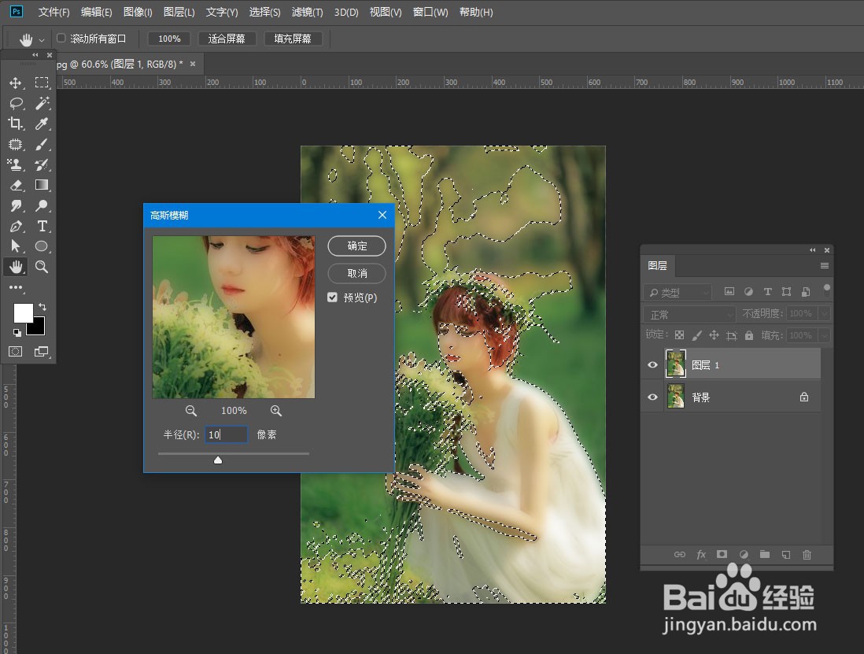Create a new layer group folder
864x654 pixels.
pyautogui.click(x=764, y=554)
